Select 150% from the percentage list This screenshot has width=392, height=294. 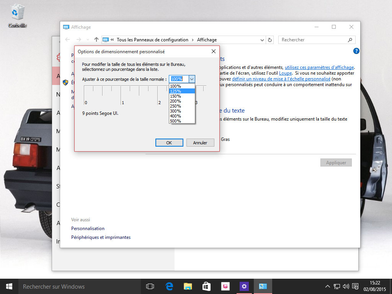pyautogui.click(x=176, y=96)
